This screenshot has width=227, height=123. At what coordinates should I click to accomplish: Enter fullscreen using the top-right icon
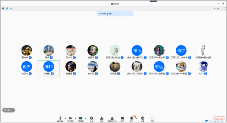[x=225, y=8]
